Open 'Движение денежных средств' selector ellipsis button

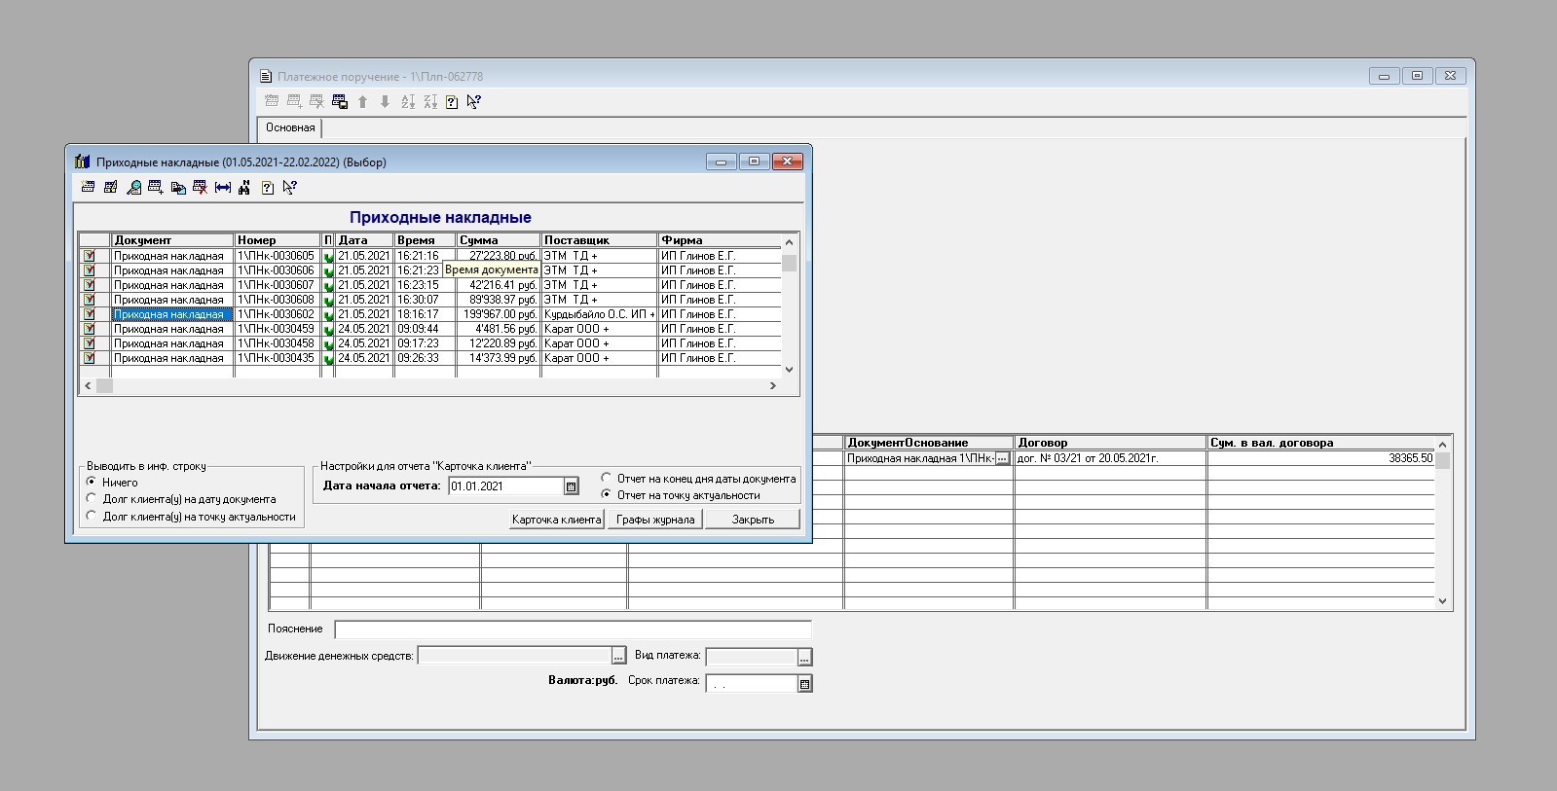pyautogui.click(x=618, y=657)
